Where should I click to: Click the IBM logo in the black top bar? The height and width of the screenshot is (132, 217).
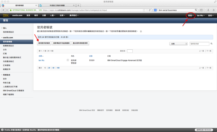tap(6, 15)
